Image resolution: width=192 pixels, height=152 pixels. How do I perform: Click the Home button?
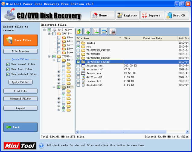tap(103, 15)
